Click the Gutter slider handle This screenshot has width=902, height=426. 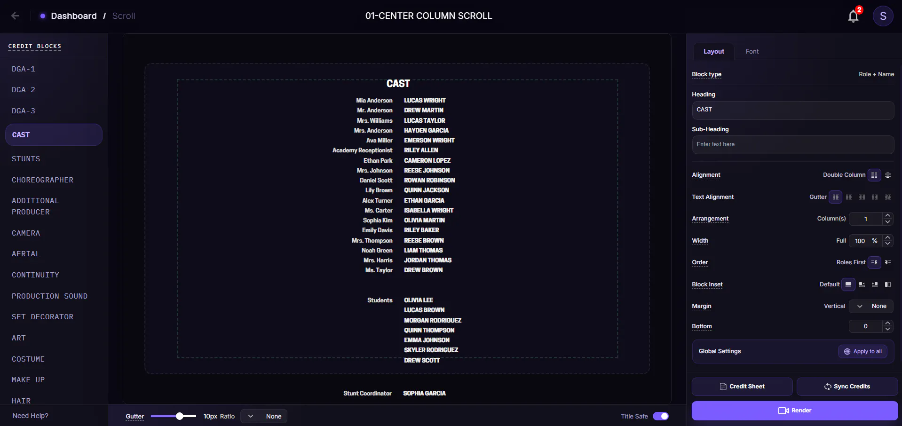pyautogui.click(x=180, y=416)
